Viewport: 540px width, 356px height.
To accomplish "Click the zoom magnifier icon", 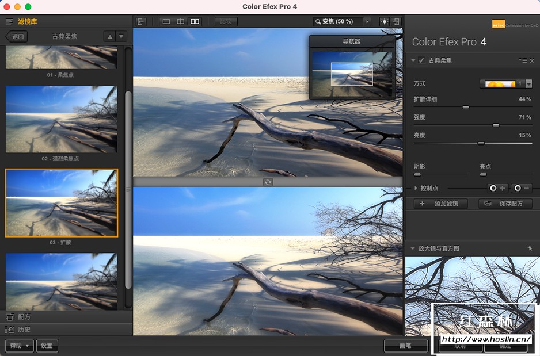I will tap(318, 22).
